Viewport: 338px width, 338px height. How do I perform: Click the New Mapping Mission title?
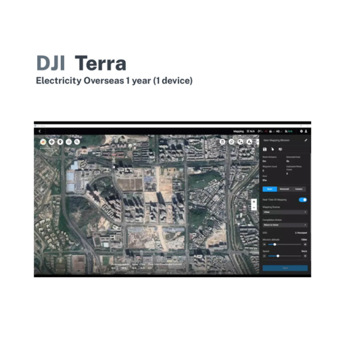pos(276,140)
